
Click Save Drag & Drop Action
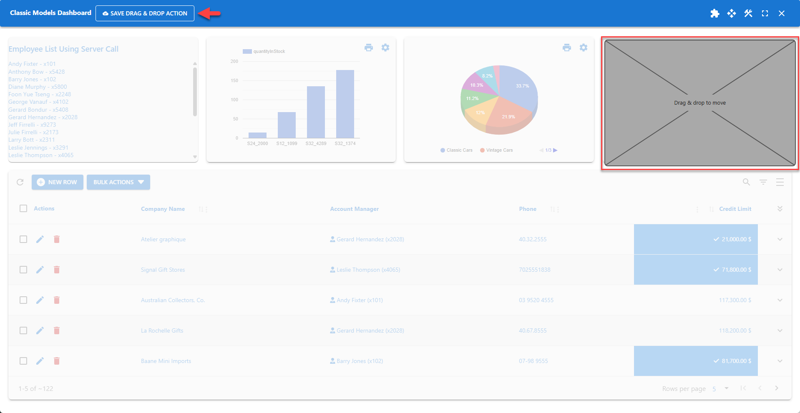click(145, 13)
